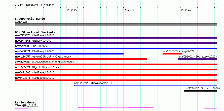This screenshot has height=111, width=224.
Task: Click the nsv3237528 (Chaisson2019) label
Action: click(x=93, y=83)
